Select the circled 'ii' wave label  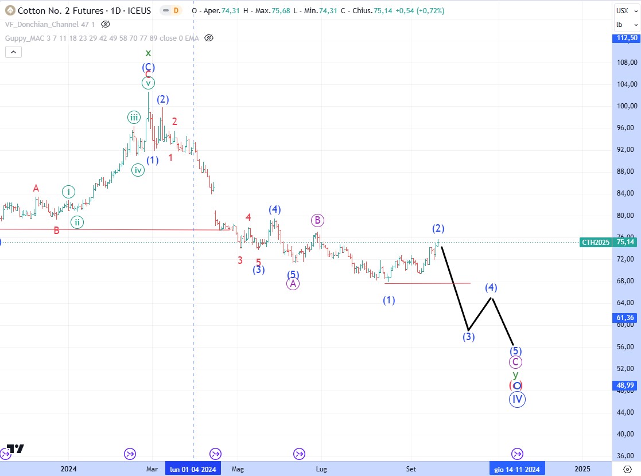click(x=77, y=223)
